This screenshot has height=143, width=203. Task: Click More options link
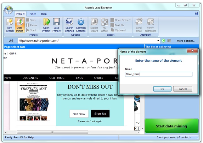click(x=185, y=41)
